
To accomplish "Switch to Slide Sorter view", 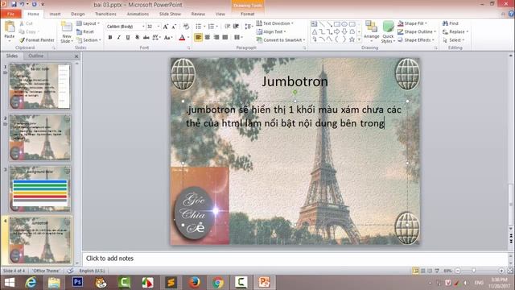I will [422, 271].
